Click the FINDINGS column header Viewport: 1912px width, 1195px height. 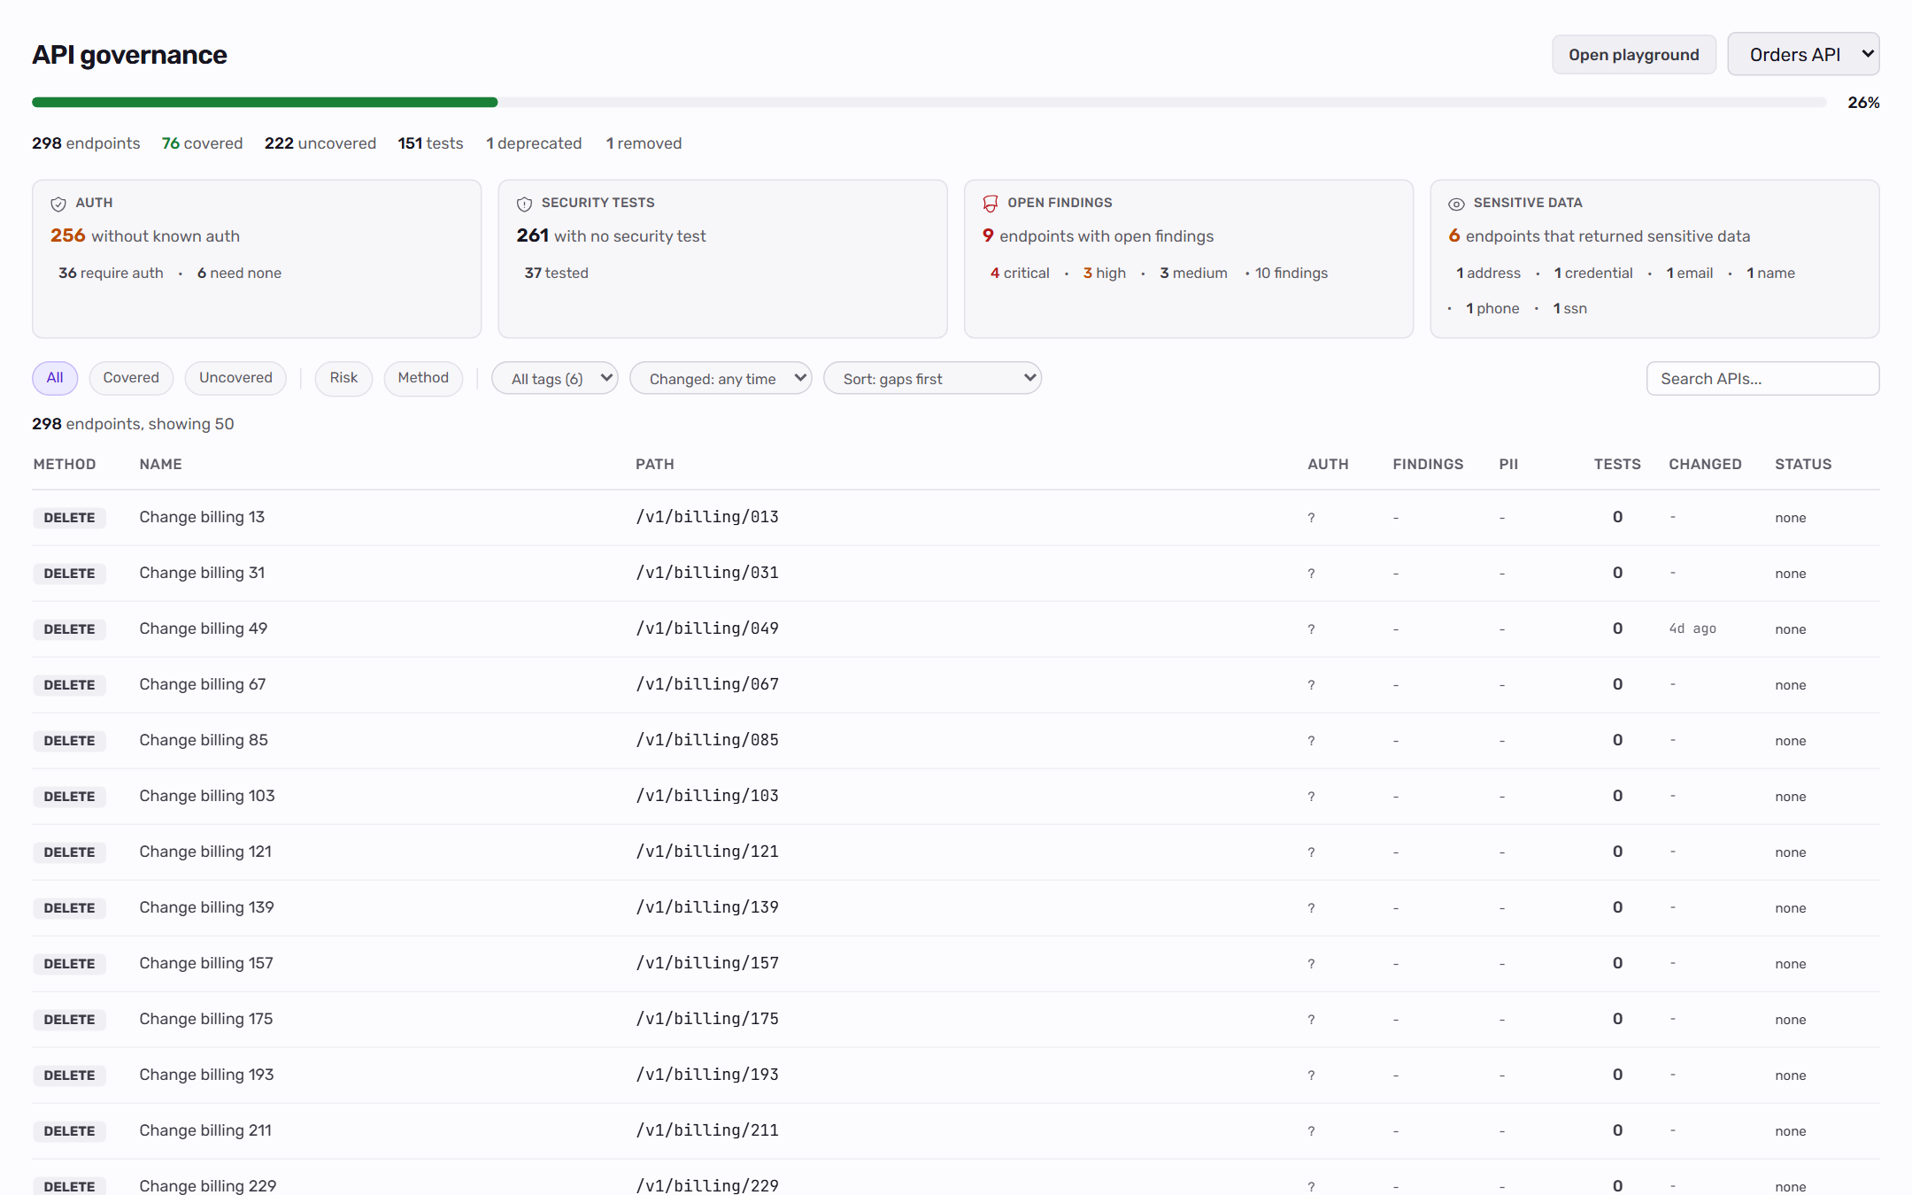click(1428, 464)
